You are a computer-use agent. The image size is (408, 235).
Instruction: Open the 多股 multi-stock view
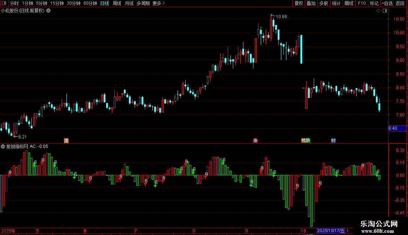(324, 3)
